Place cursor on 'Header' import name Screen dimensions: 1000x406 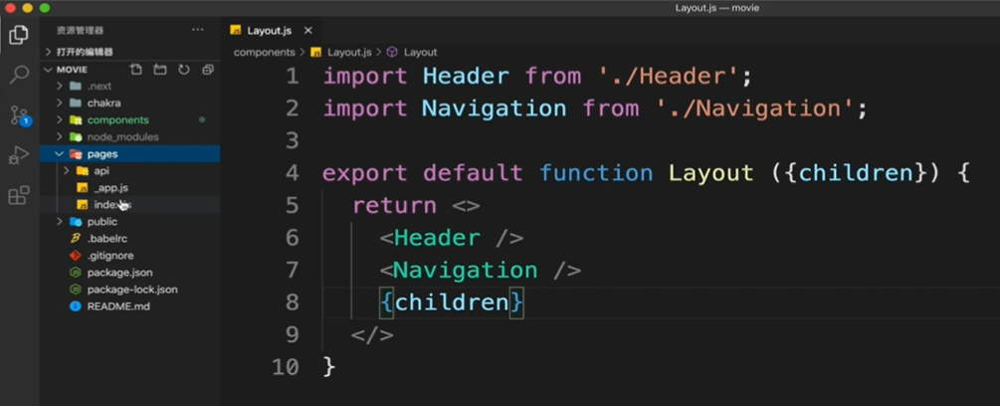coord(466,77)
